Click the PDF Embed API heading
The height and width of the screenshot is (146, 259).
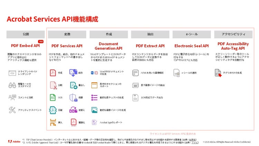click(25, 46)
